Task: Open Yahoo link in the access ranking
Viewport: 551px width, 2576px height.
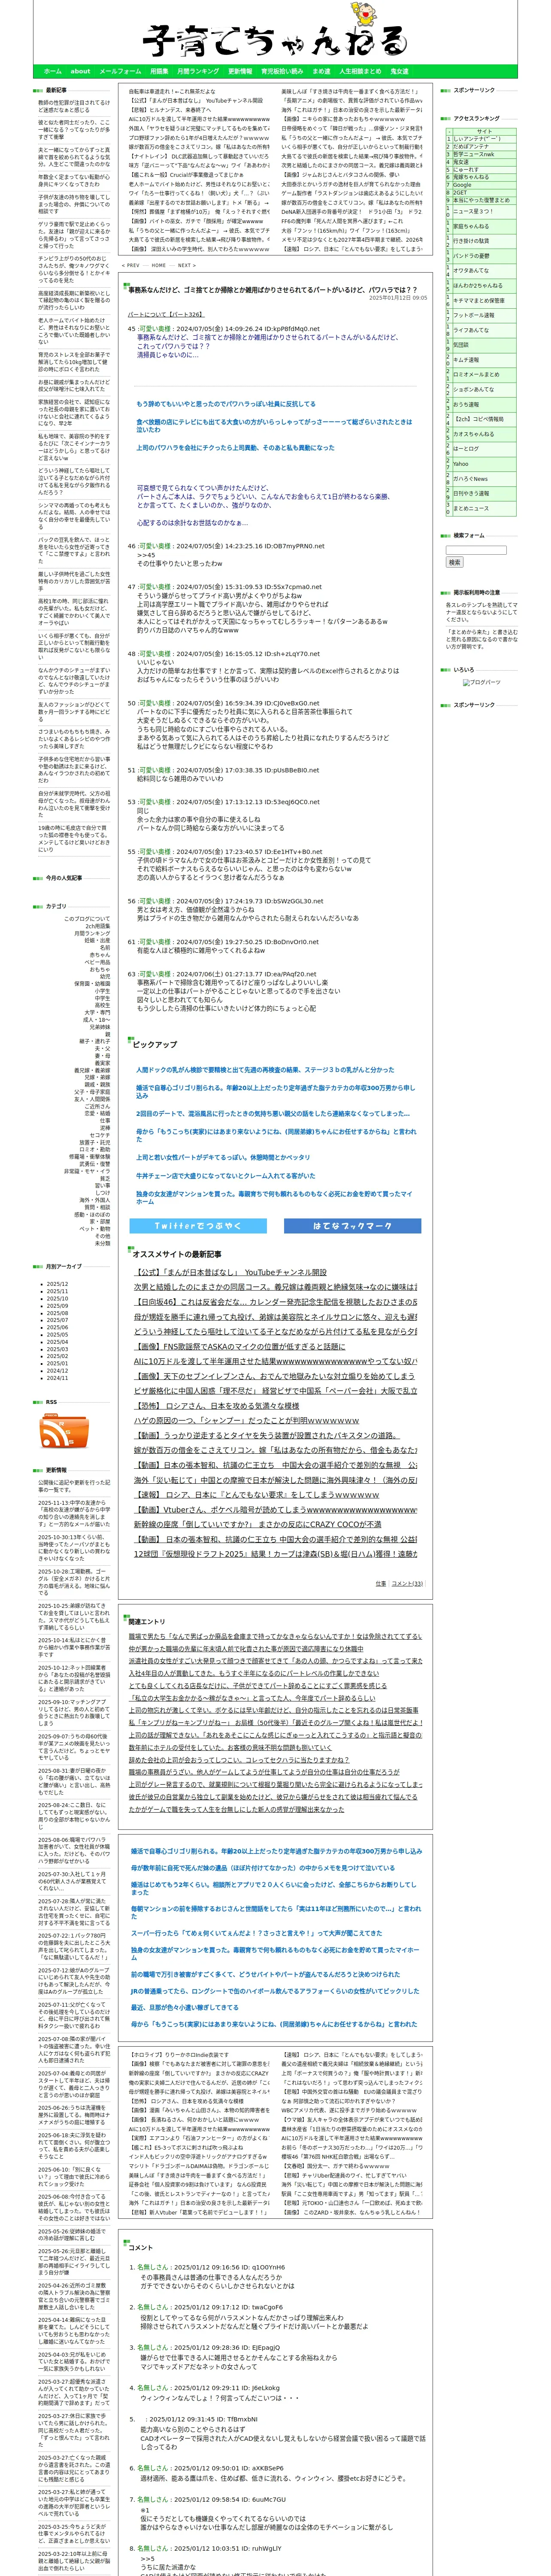Action: (x=461, y=464)
